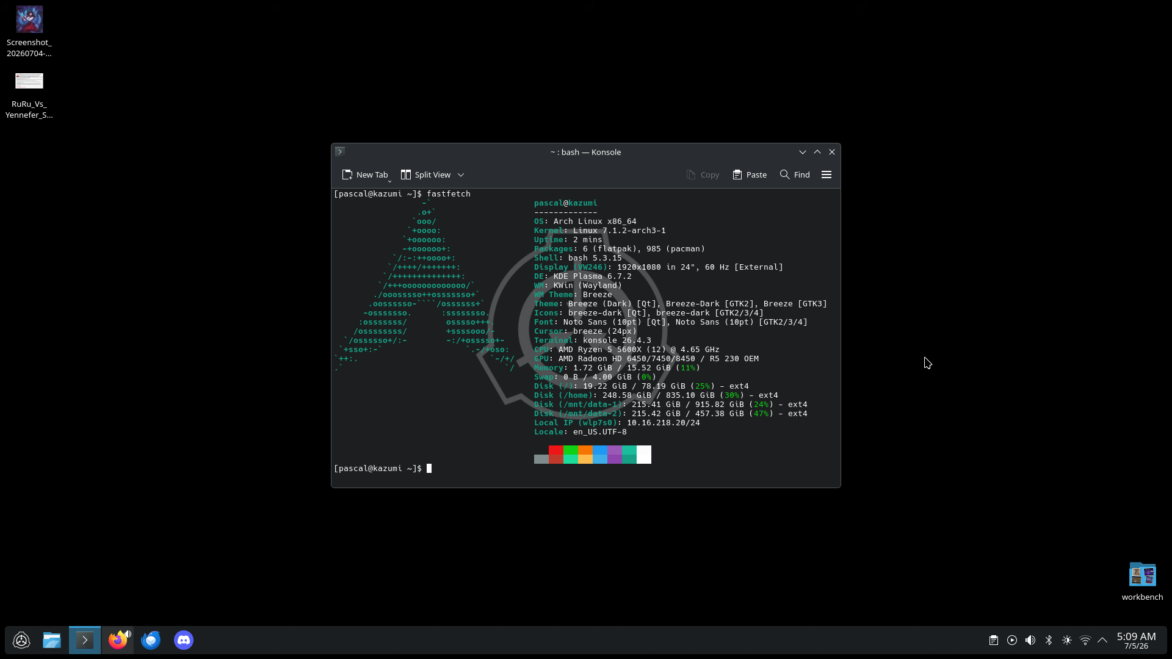
Task: Open Find in Konsole
Action: click(795, 175)
